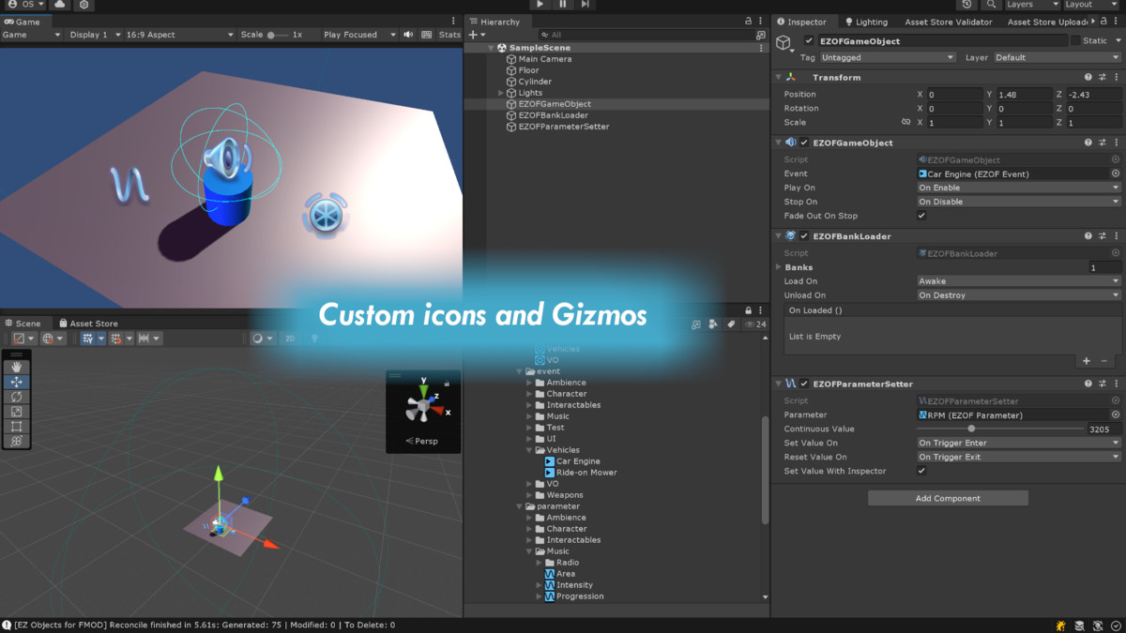Click the Position Y input field
This screenshot has width=1126, height=633.
point(1024,95)
